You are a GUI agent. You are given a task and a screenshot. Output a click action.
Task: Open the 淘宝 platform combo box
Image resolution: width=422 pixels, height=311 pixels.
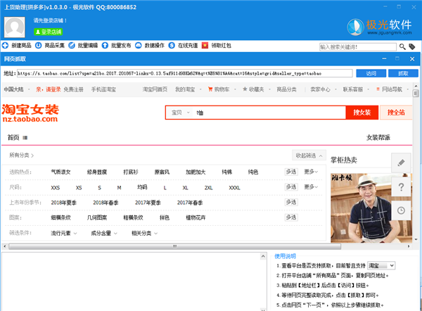381,265
